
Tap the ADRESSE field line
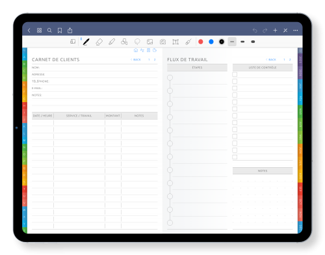(x=95, y=74)
